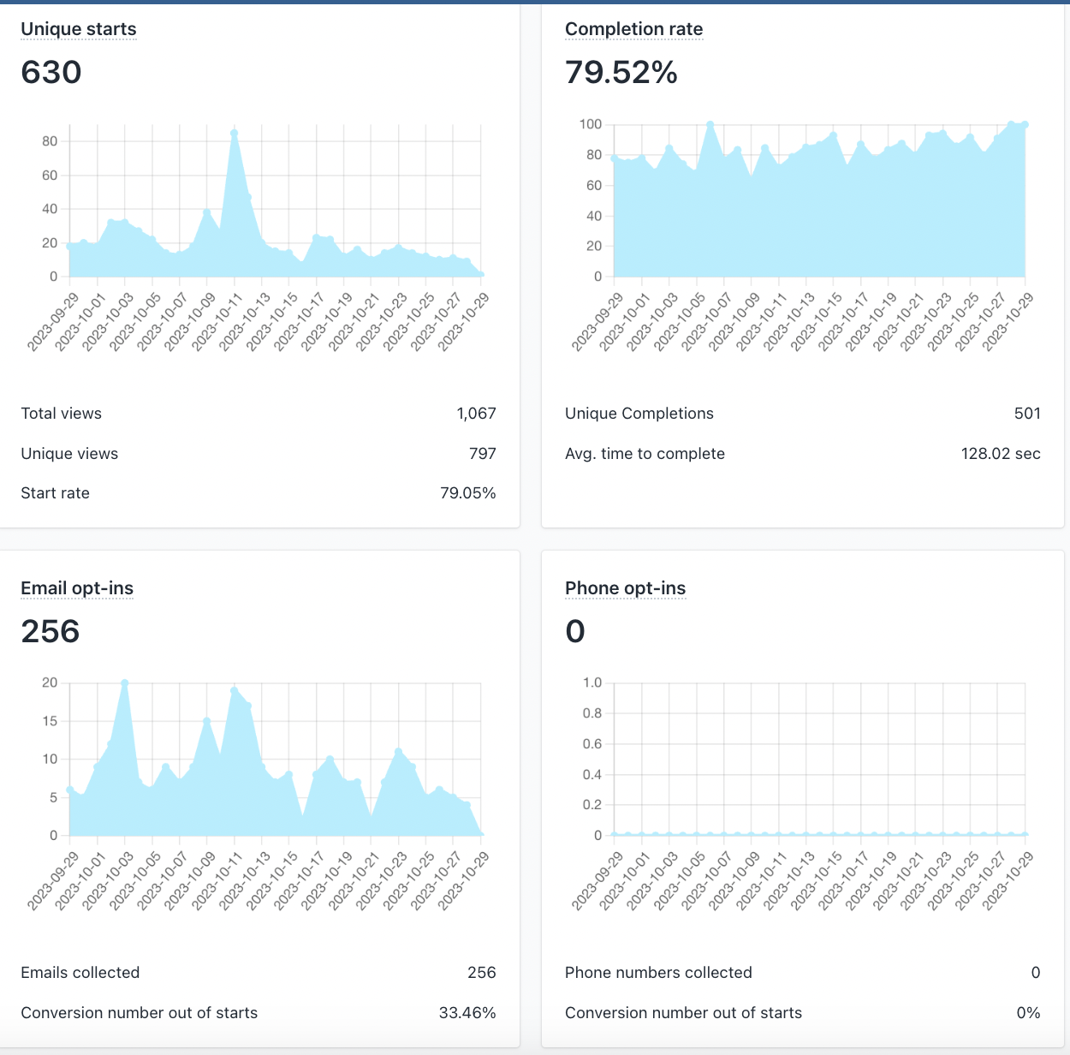Select the 0% conversion value
Image resolution: width=1070 pixels, height=1055 pixels.
click(1029, 1013)
